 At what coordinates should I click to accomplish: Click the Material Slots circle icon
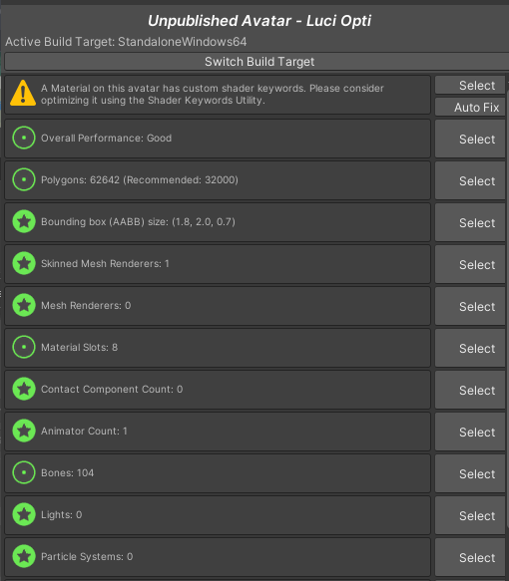(x=24, y=347)
